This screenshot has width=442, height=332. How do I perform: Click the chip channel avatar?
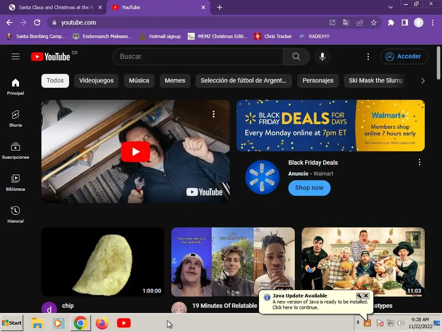point(49,308)
